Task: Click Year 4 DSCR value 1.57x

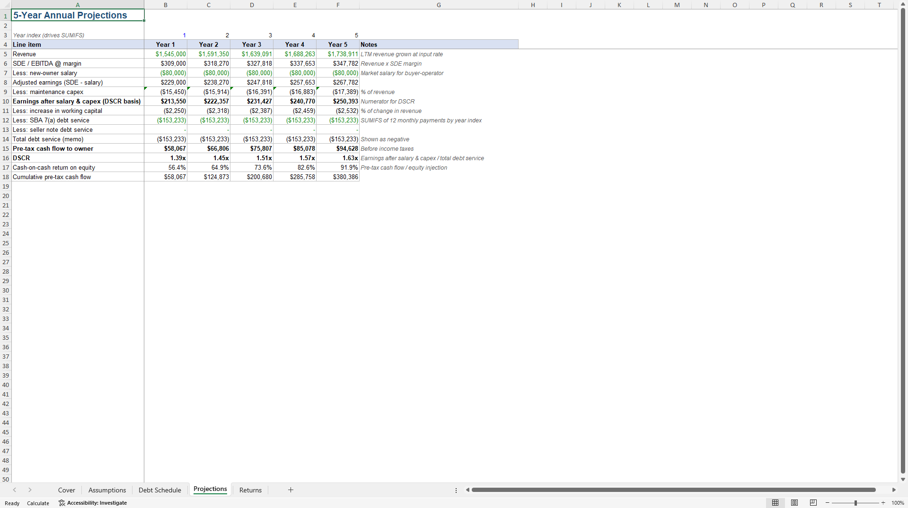Action: click(x=295, y=158)
